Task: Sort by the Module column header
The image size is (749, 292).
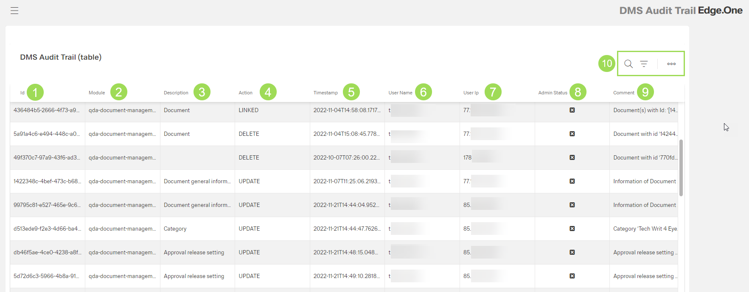Action: (x=97, y=93)
